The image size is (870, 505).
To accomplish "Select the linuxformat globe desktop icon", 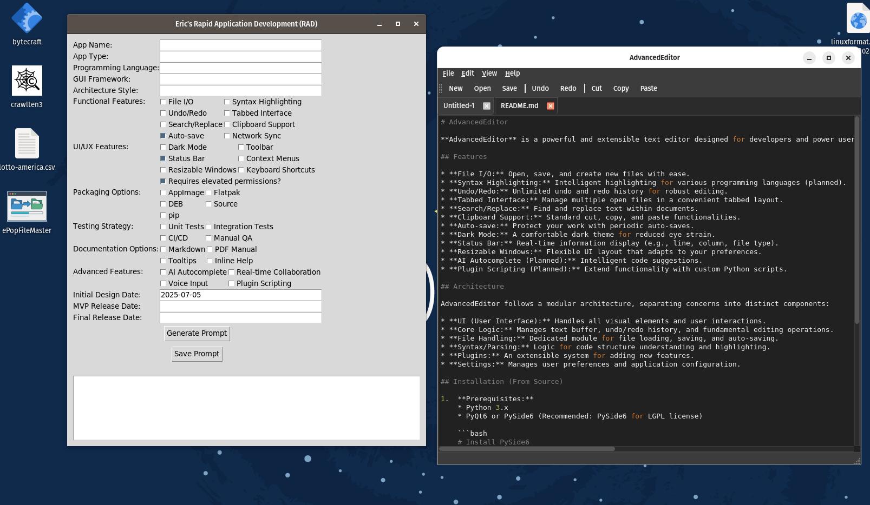I will 858,18.
